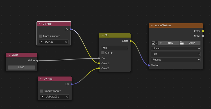Click Mix node Color output socket
This screenshot has height=109, width=211.
(131, 41)
